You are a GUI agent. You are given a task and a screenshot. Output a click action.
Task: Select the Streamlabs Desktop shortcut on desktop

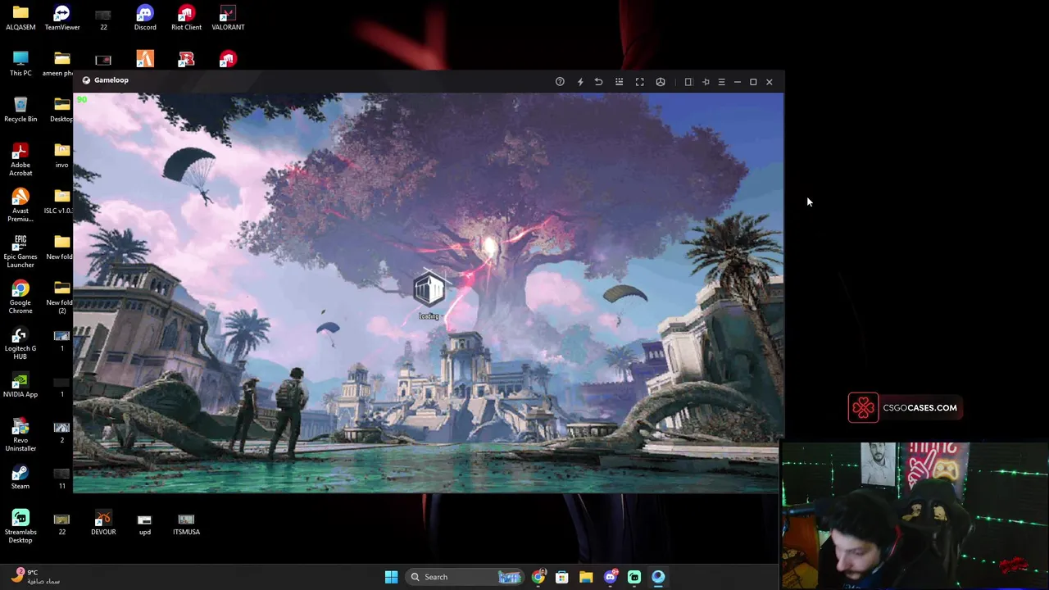click(20, 526)
